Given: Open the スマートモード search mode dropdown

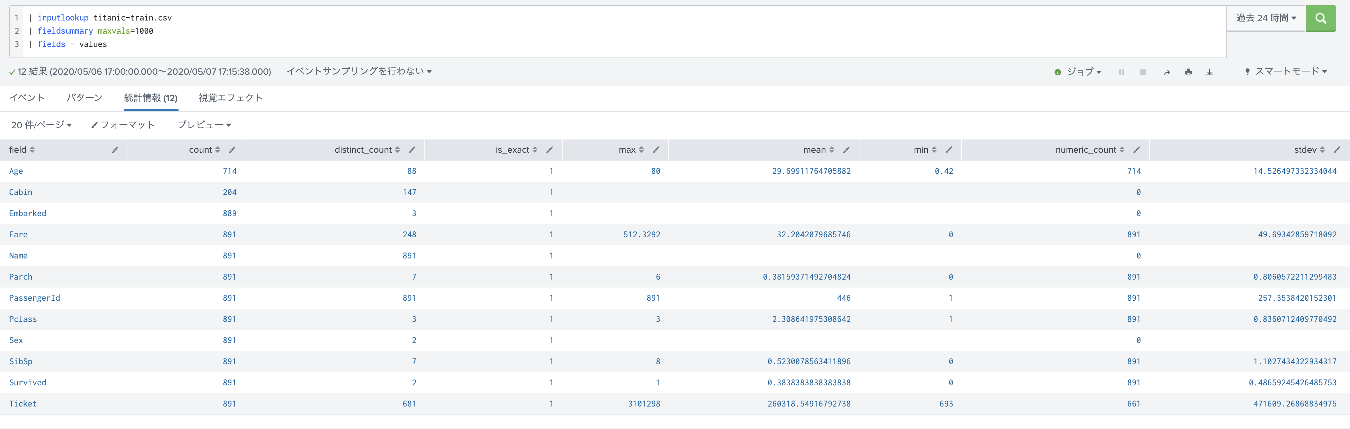Looking at the screenshot, I should [x=1286, y=72].
